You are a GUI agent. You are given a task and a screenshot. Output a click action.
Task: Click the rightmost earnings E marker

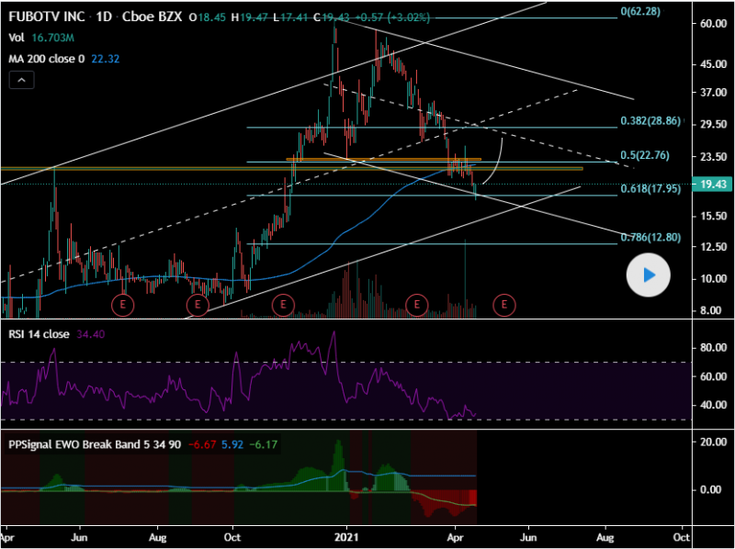coord(503,303)
